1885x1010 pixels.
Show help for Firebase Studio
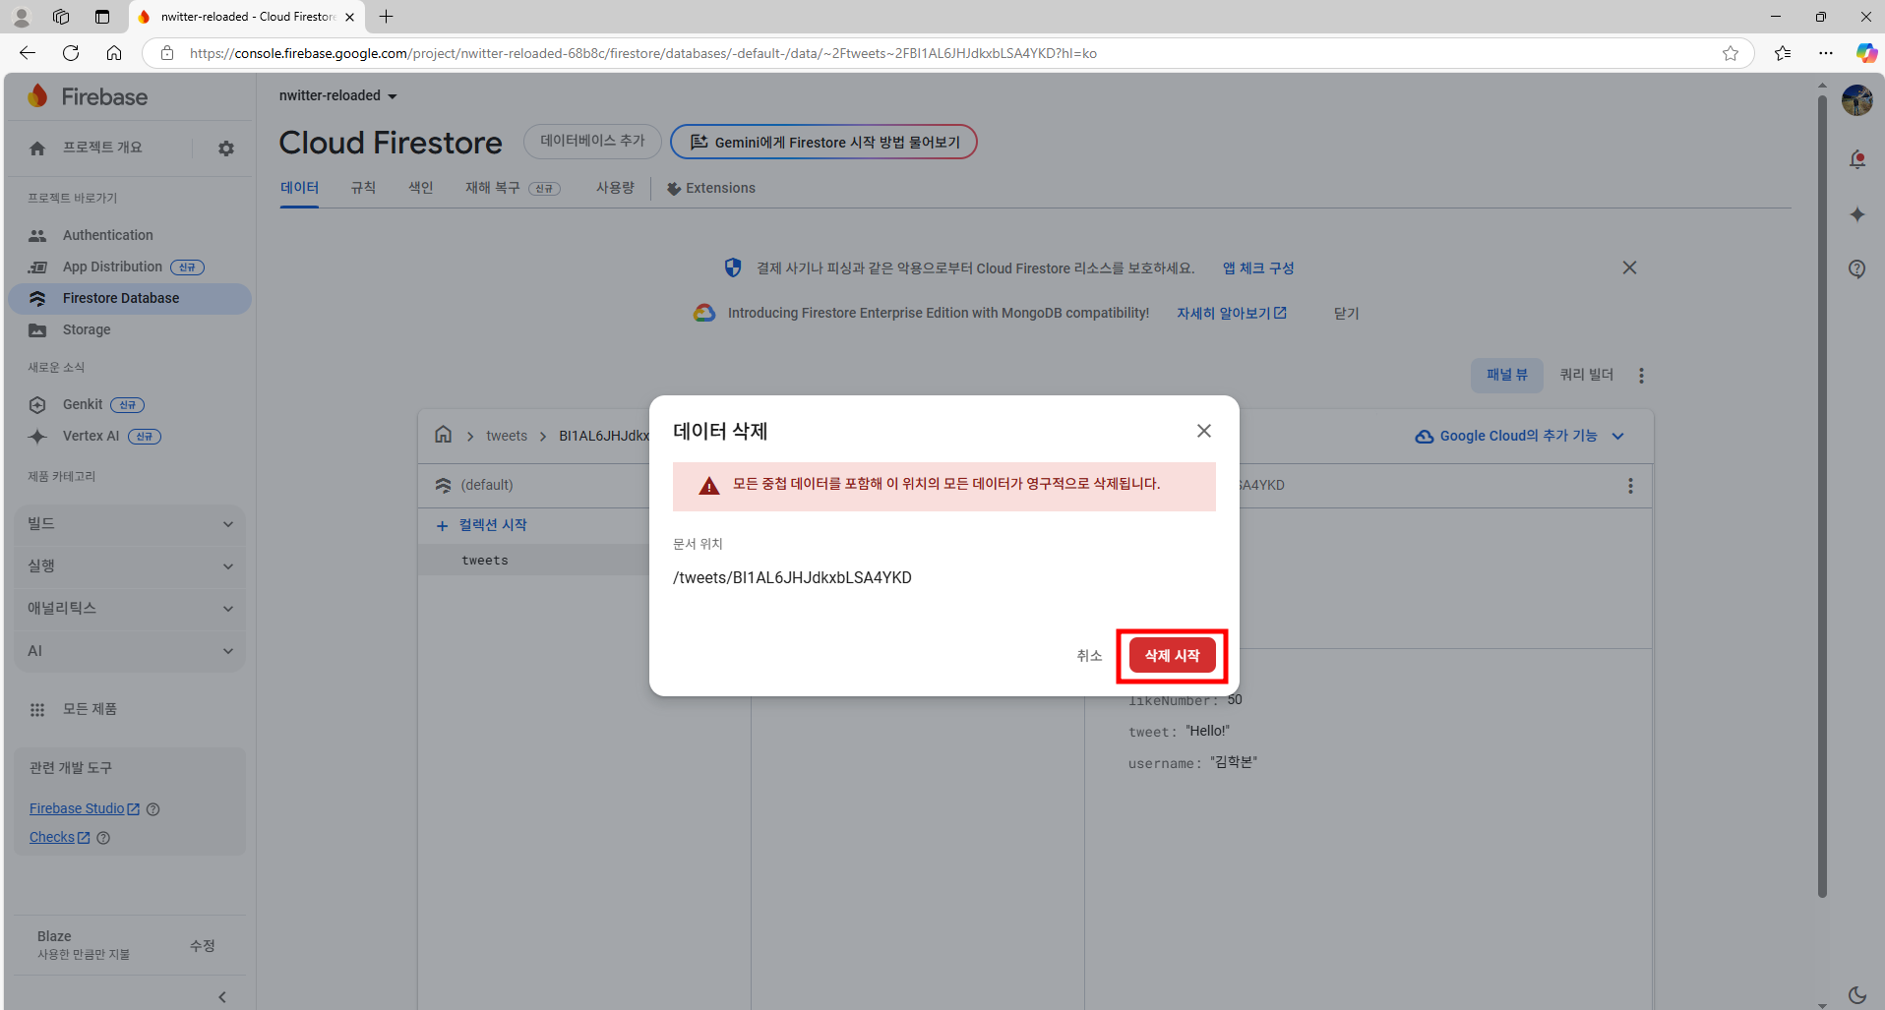[152, 809]
